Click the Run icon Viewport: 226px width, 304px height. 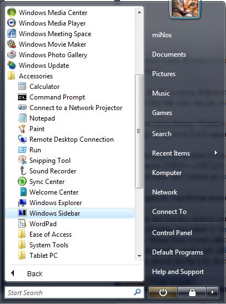pyautogui.click(x=22, y=149)
